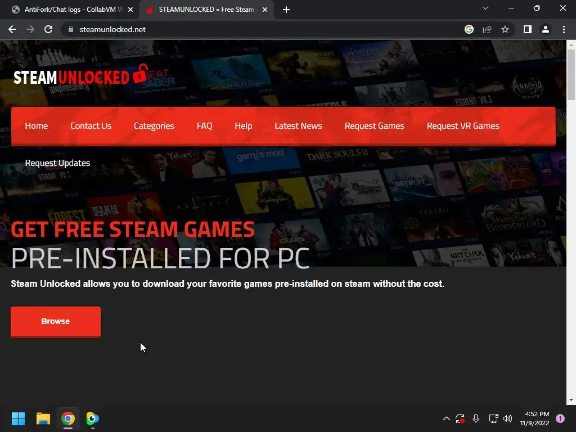This screenshot has height=432, width=576.
Task: Open Contact Us page
Action: point(91,126)
